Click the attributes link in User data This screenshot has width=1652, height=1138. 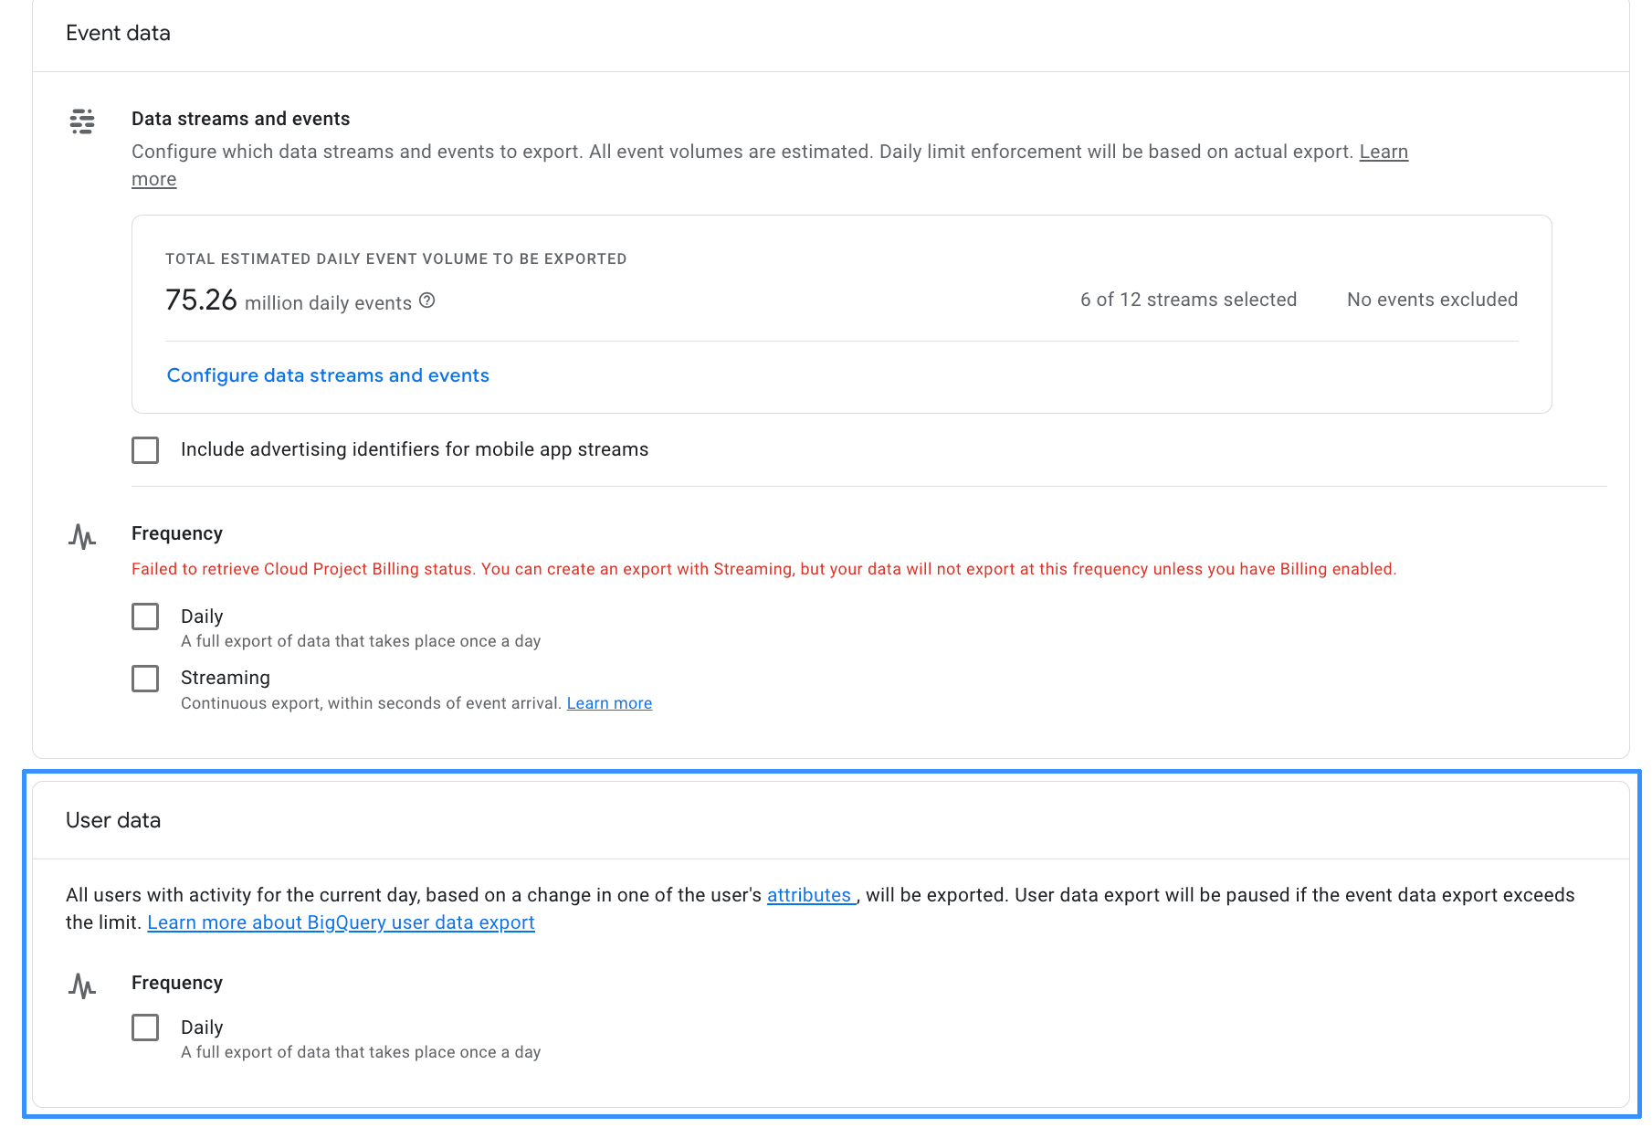pos(808,895)
